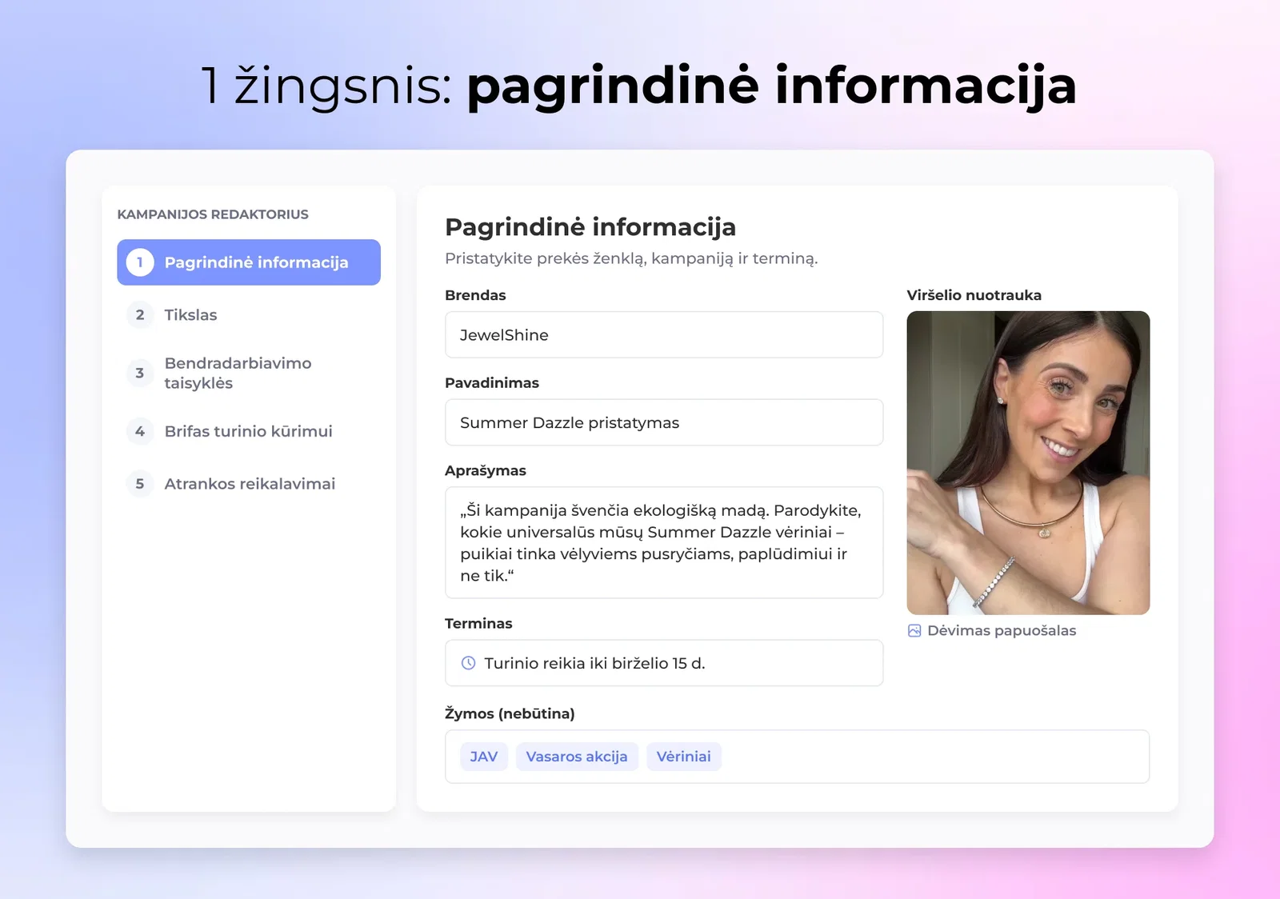This screenshot has height=899, width=1280.
Task: Click the Pavadinimas field label
Action: [x=492, y=383]
